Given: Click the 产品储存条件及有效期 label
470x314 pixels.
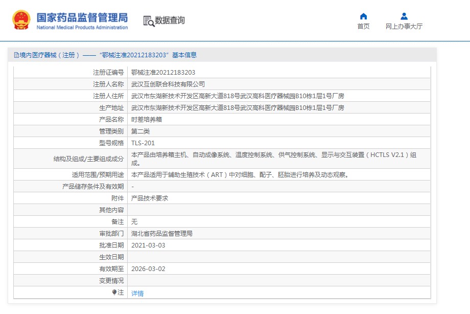Looking at the screenshot, I should pos(93,187).
